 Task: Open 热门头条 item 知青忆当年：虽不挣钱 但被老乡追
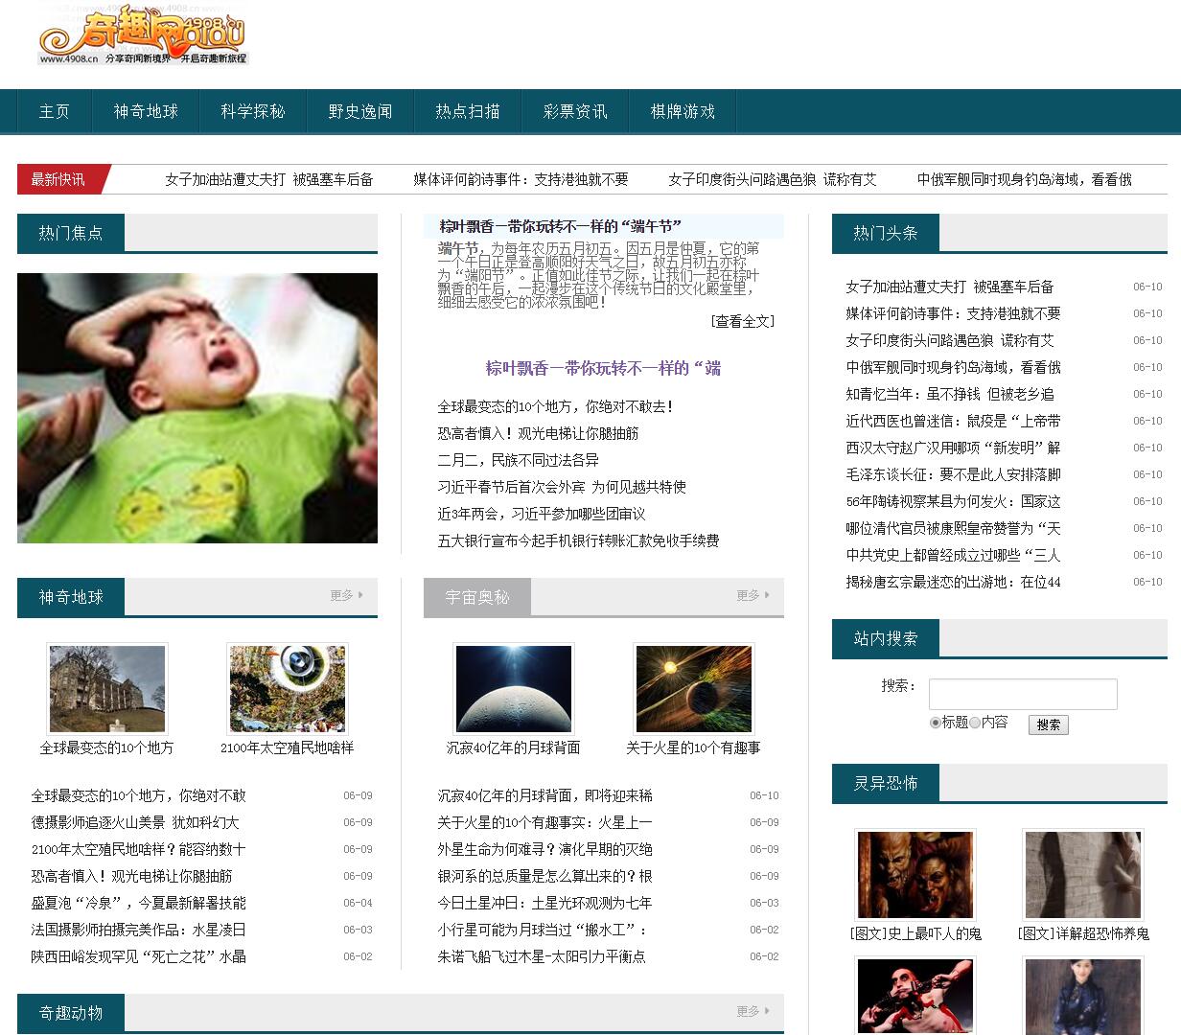(950, 394)
